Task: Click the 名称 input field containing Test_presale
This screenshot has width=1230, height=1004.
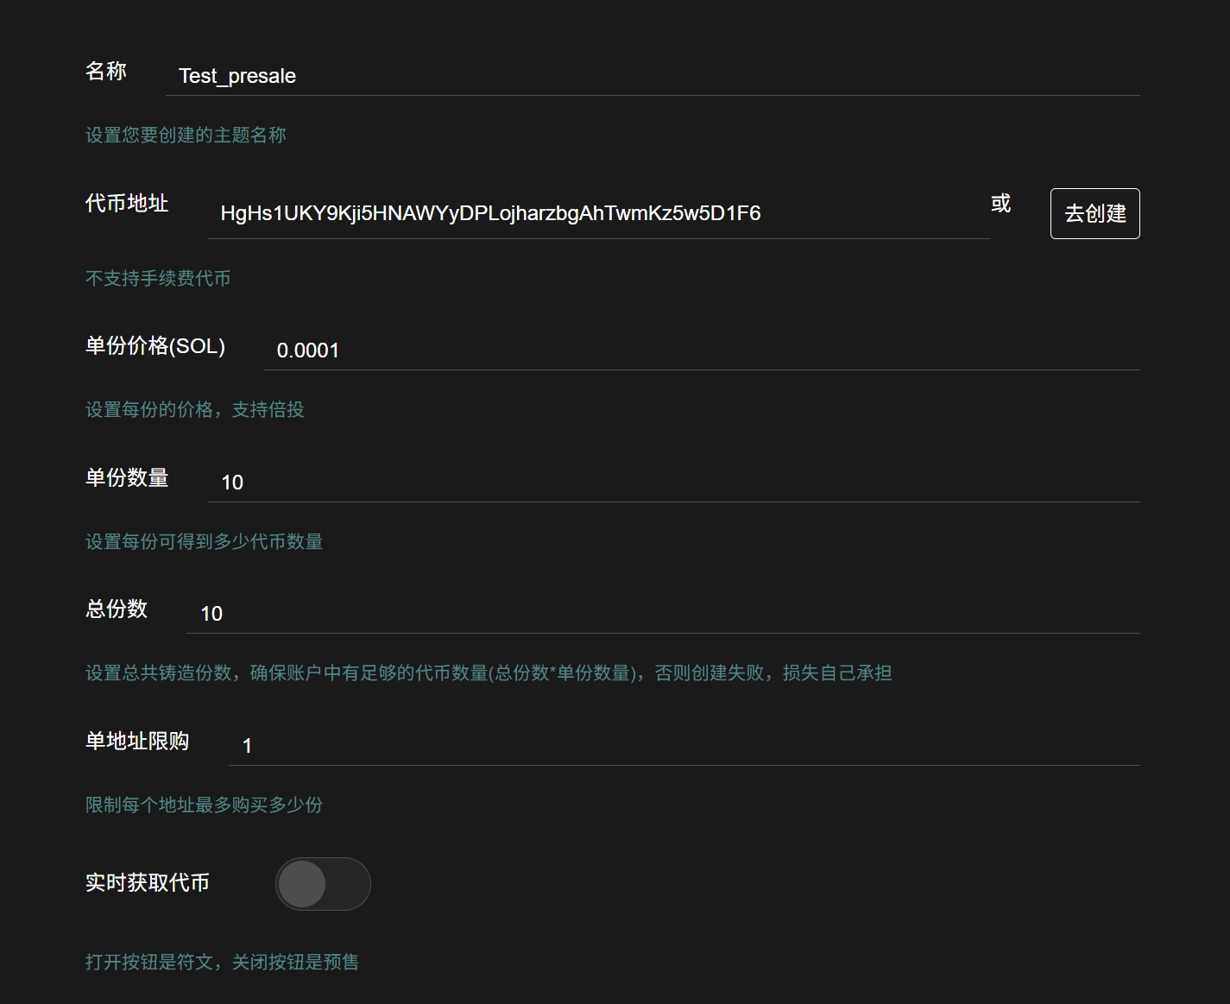Action: [x=652, y=76]
